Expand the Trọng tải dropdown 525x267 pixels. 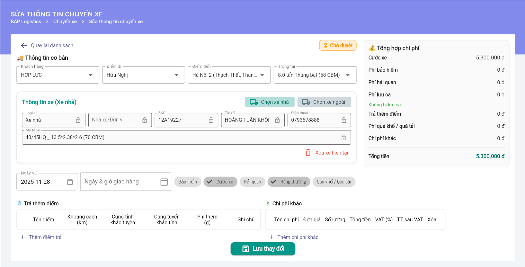click(348, 75)
